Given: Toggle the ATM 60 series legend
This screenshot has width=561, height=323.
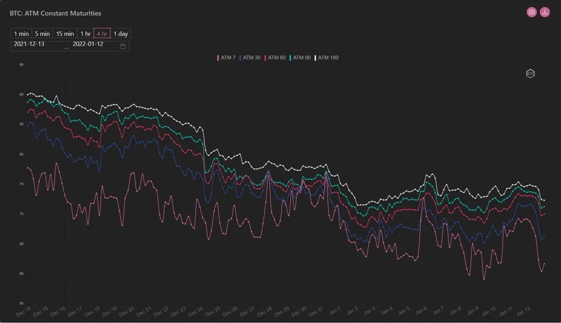Looking at the screenshot, I should [275, 58].
